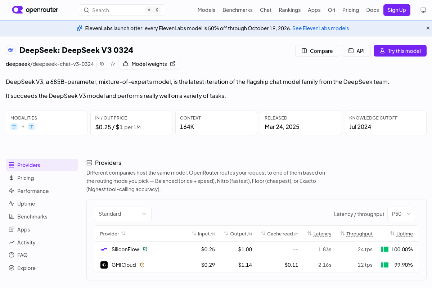Open Ori in top navigation
The height and width of the screenshot is (288, 432).
pos(332,10)
